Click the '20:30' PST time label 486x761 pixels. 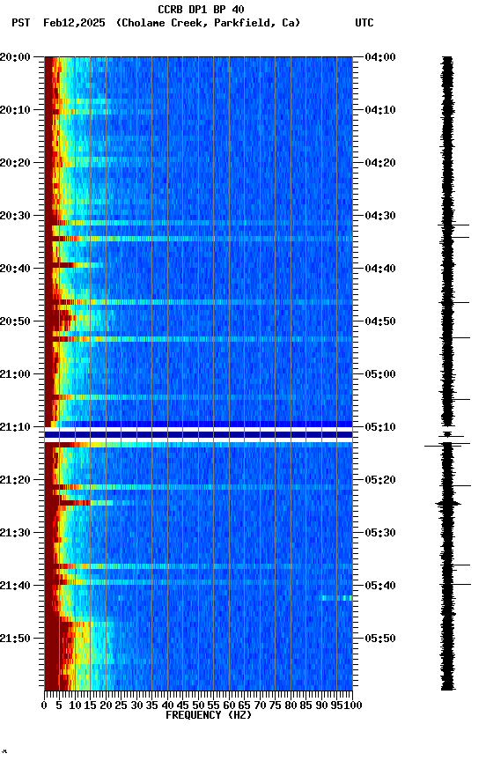tap(15, 216)
